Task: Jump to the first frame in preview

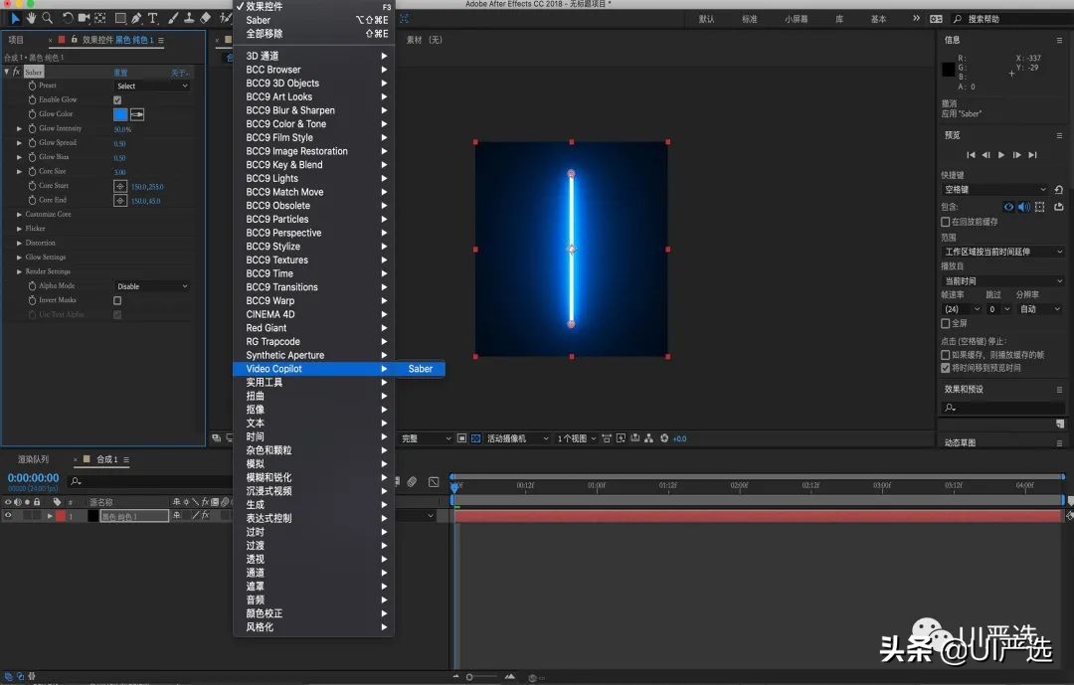Action: [x=971, y=155]
